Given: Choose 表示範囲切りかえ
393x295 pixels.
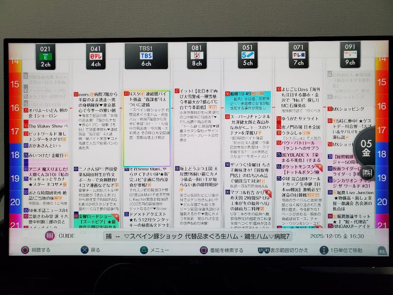Looking at the screenshot, I should 289,250.
